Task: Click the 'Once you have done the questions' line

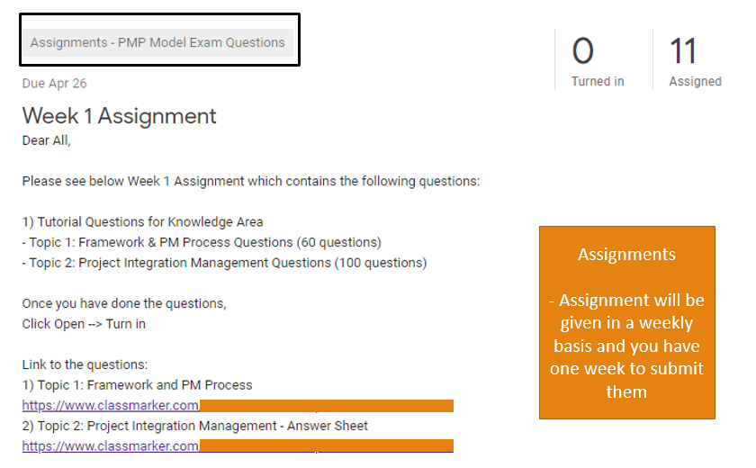Action: click(124, 303)
